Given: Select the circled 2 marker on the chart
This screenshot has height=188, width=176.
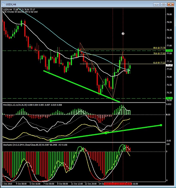Looking at the screenshot, I should (123, 34).
